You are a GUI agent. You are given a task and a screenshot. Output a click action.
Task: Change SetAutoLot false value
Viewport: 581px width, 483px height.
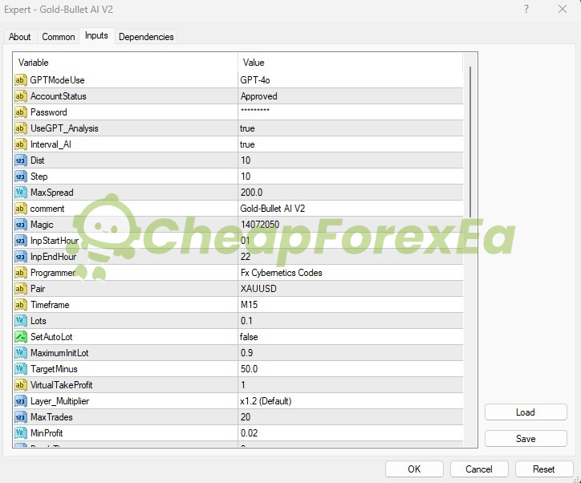(x=351, y=337)
